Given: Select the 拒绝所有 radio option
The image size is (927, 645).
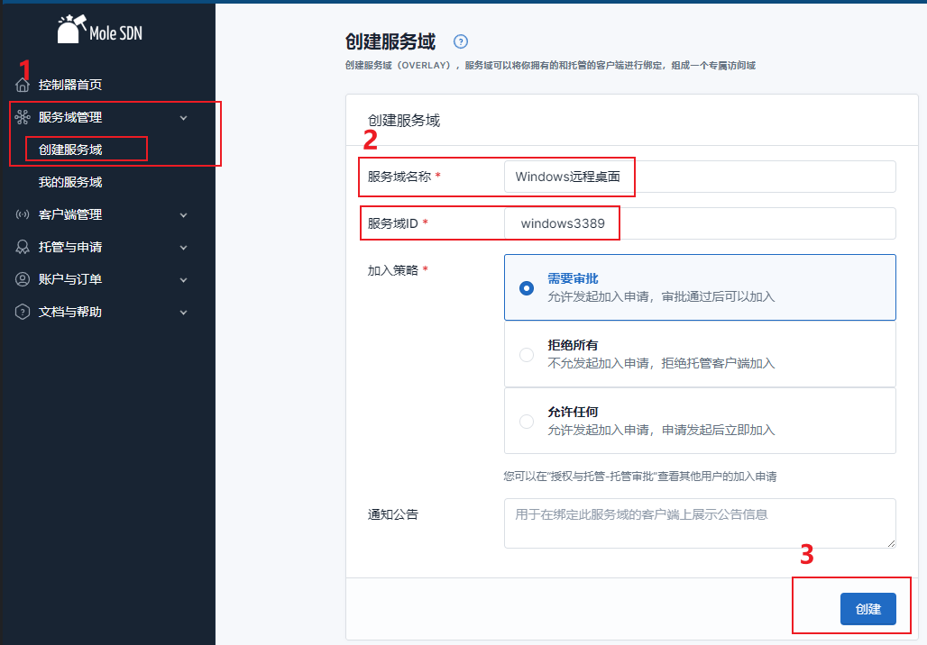Looking at the screenshot, I should pos(527,355).
